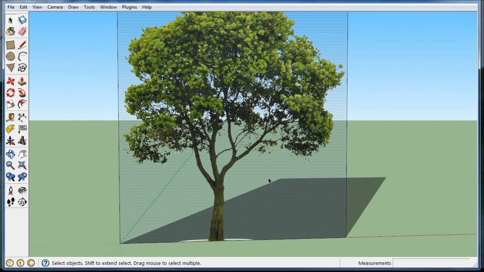The height and width of the screenshot is (272, 484).
Task: Activate the Move tool
Action: click(x=11, y=81)
